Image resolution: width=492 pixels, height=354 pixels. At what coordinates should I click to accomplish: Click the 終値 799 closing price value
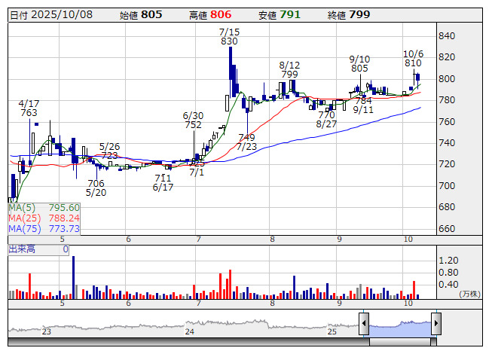coord(349,15)
